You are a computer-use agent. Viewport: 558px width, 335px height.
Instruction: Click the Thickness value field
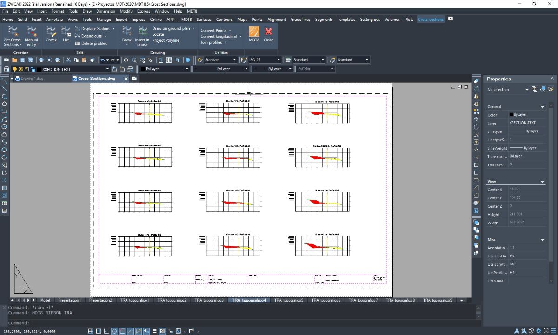tap(527, 164)
